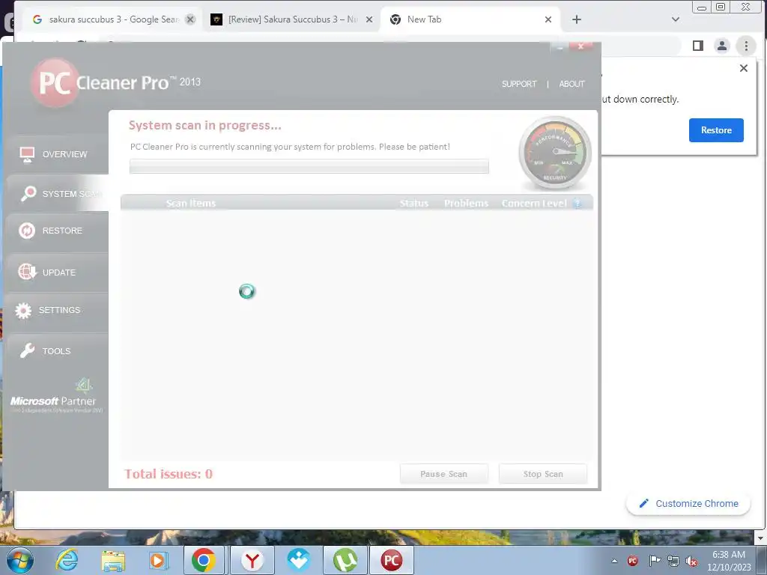Screen dimensions: 767x575
Task: Click the PC Cleaner system tray icon
Action: (x=632, y=561)
